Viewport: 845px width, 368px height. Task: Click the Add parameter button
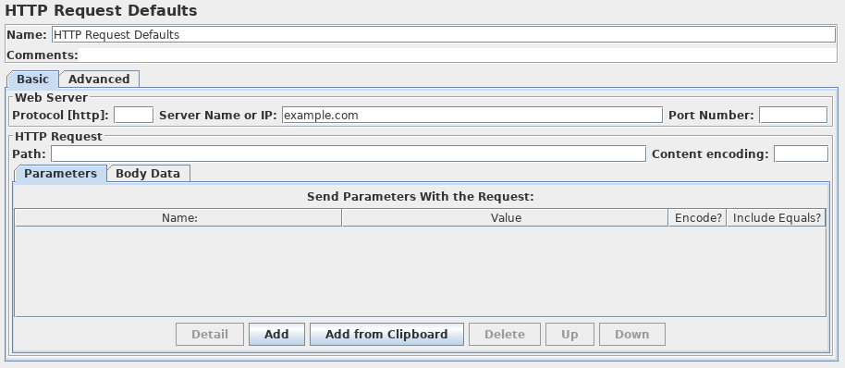pos(276,334)
